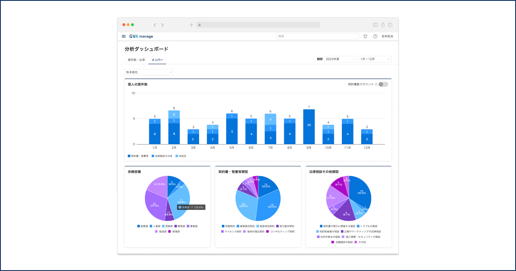Image resolution: width=516 pixels, height=271 pixels.
Task: Switch to the 案件数・比率 tab
Action: point(136,60)
